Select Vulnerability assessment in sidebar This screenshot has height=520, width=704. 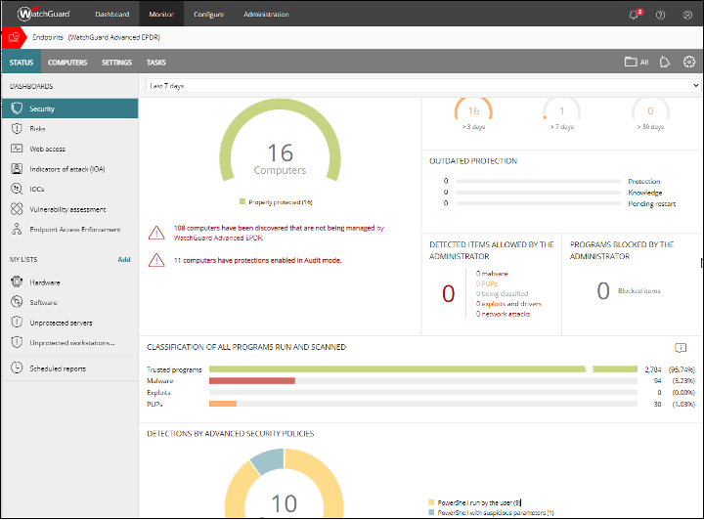tap(67, 209)
